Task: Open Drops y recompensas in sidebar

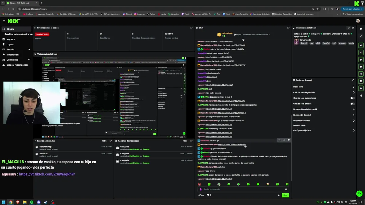Action: coord(17,65)
